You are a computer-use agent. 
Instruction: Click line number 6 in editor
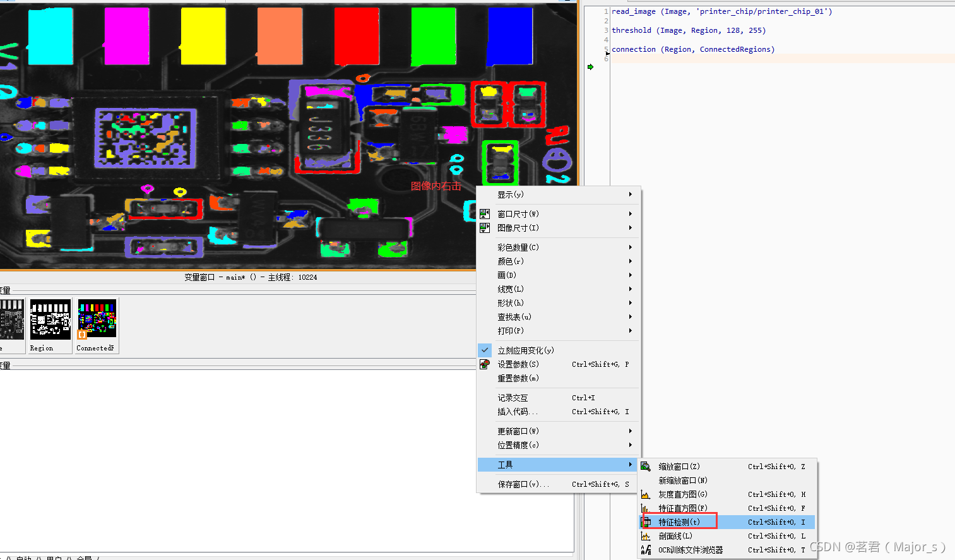(607, 59)
